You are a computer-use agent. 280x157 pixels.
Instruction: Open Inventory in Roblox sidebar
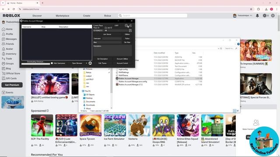(9, 54)
